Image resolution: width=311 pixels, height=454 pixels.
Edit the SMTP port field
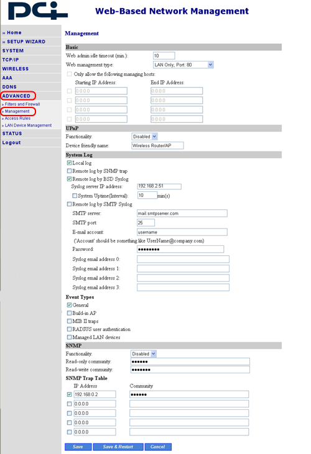point(146,223)
